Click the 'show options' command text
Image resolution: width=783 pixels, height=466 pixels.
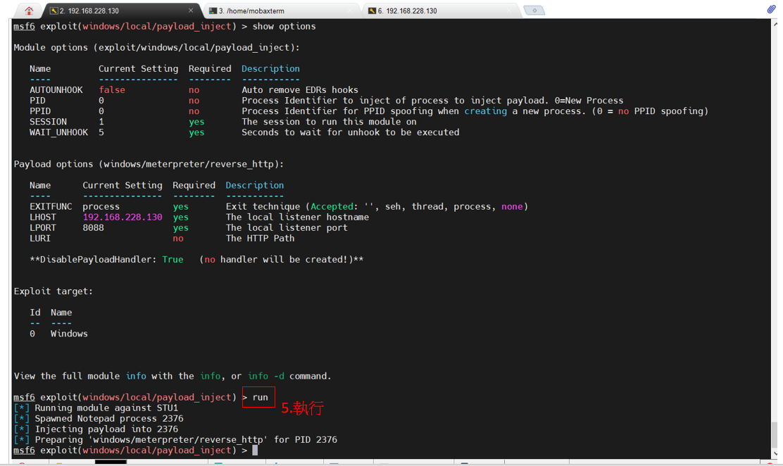(284, 27)
